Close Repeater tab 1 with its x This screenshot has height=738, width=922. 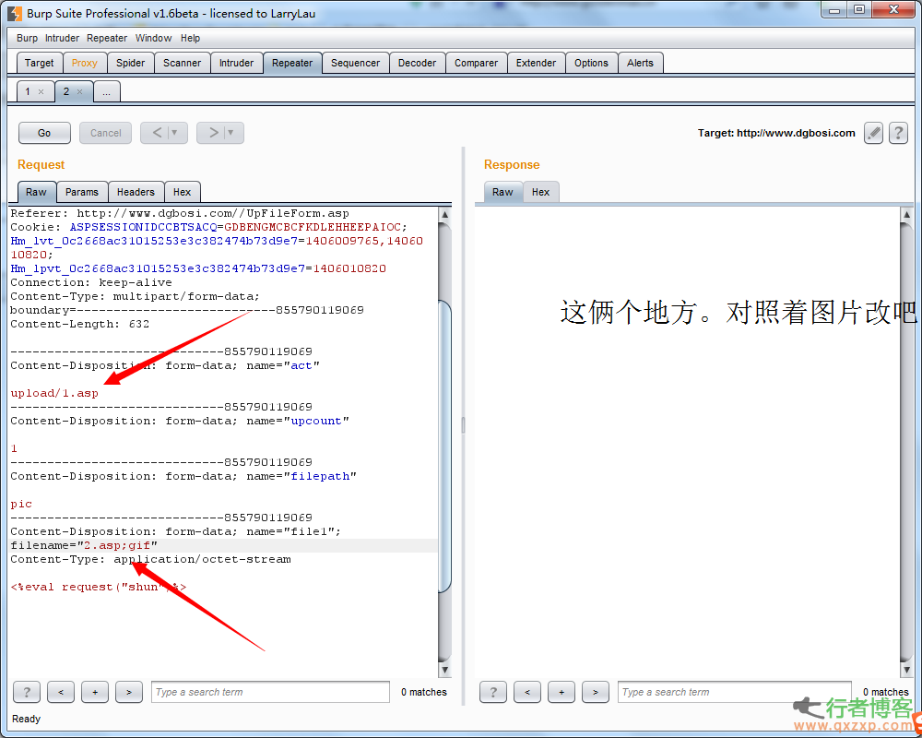tap(41, 92)
